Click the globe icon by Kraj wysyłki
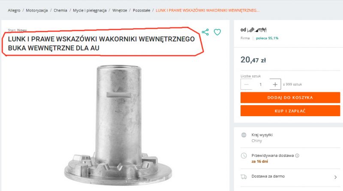 [244, 135]
